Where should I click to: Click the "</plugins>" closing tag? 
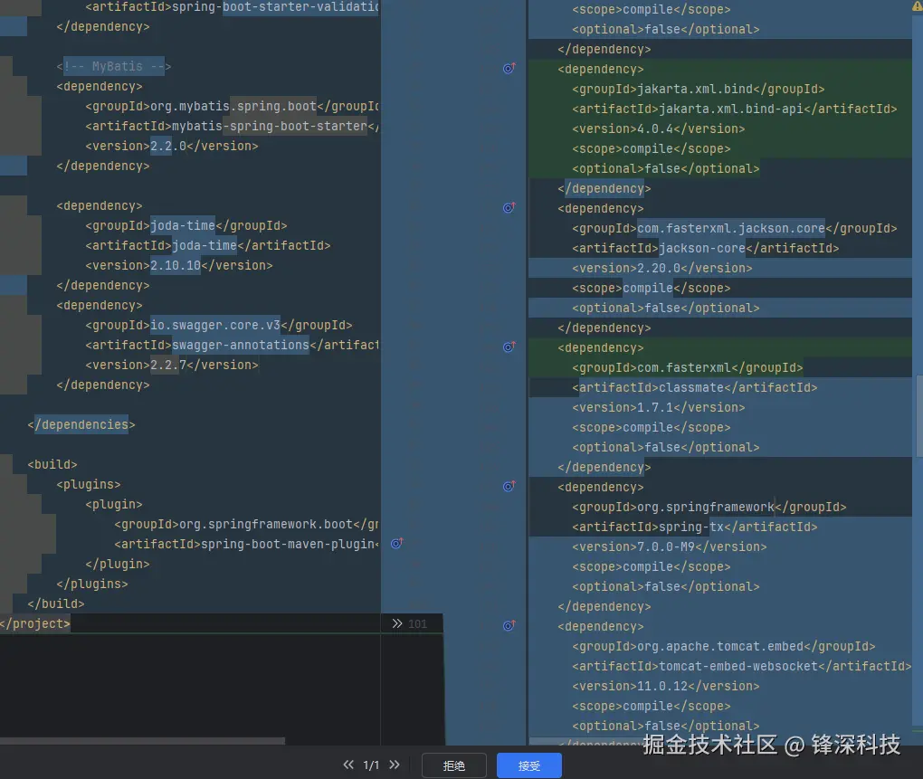pyautogui.click(x=91, y=584)
